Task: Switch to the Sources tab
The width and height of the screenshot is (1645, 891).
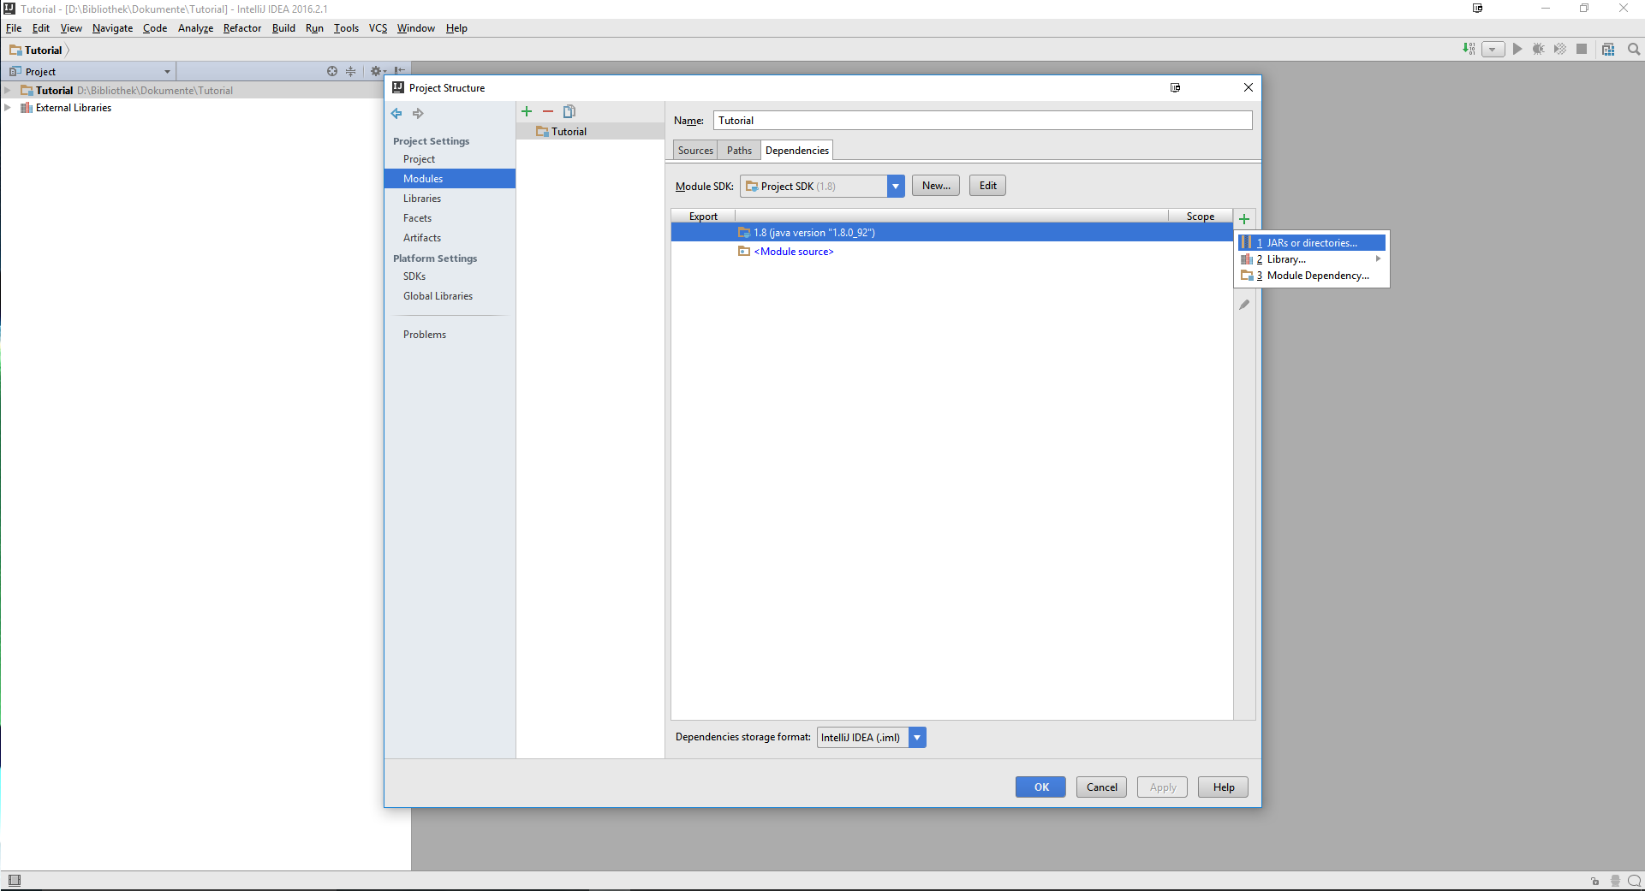Action: tap(695, 151)
